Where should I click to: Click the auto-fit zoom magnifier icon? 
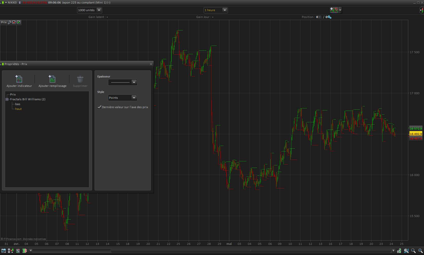pos(406,251)
